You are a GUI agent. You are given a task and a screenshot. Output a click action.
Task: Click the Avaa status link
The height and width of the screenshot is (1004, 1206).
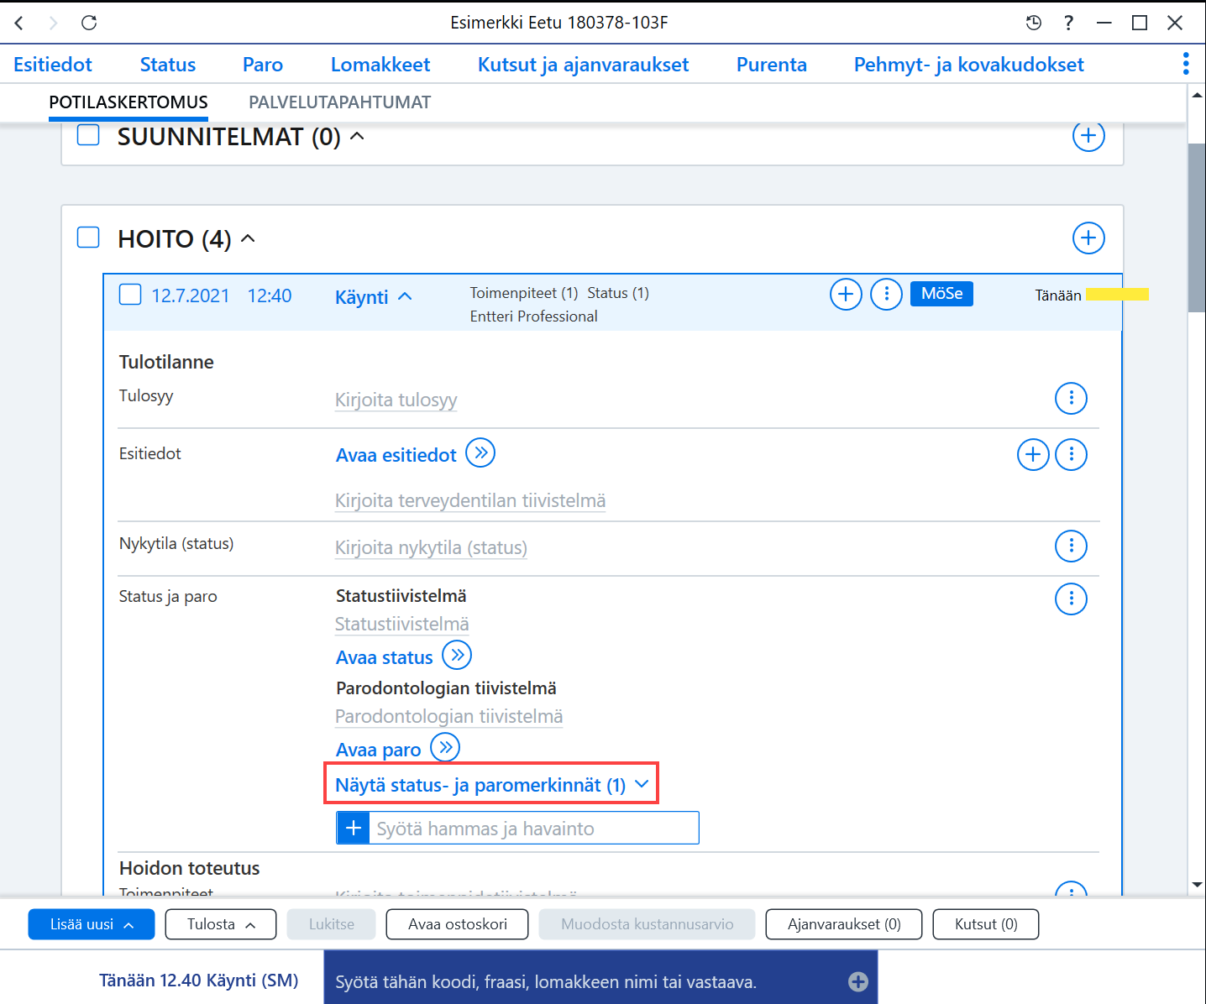[384, 657]
